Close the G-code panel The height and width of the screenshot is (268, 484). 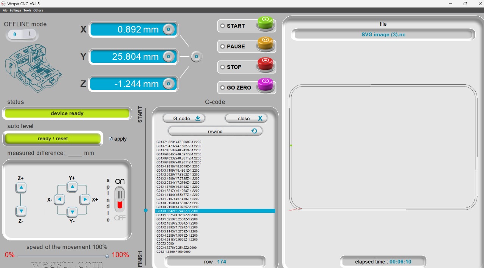click(x=246, y=118)
